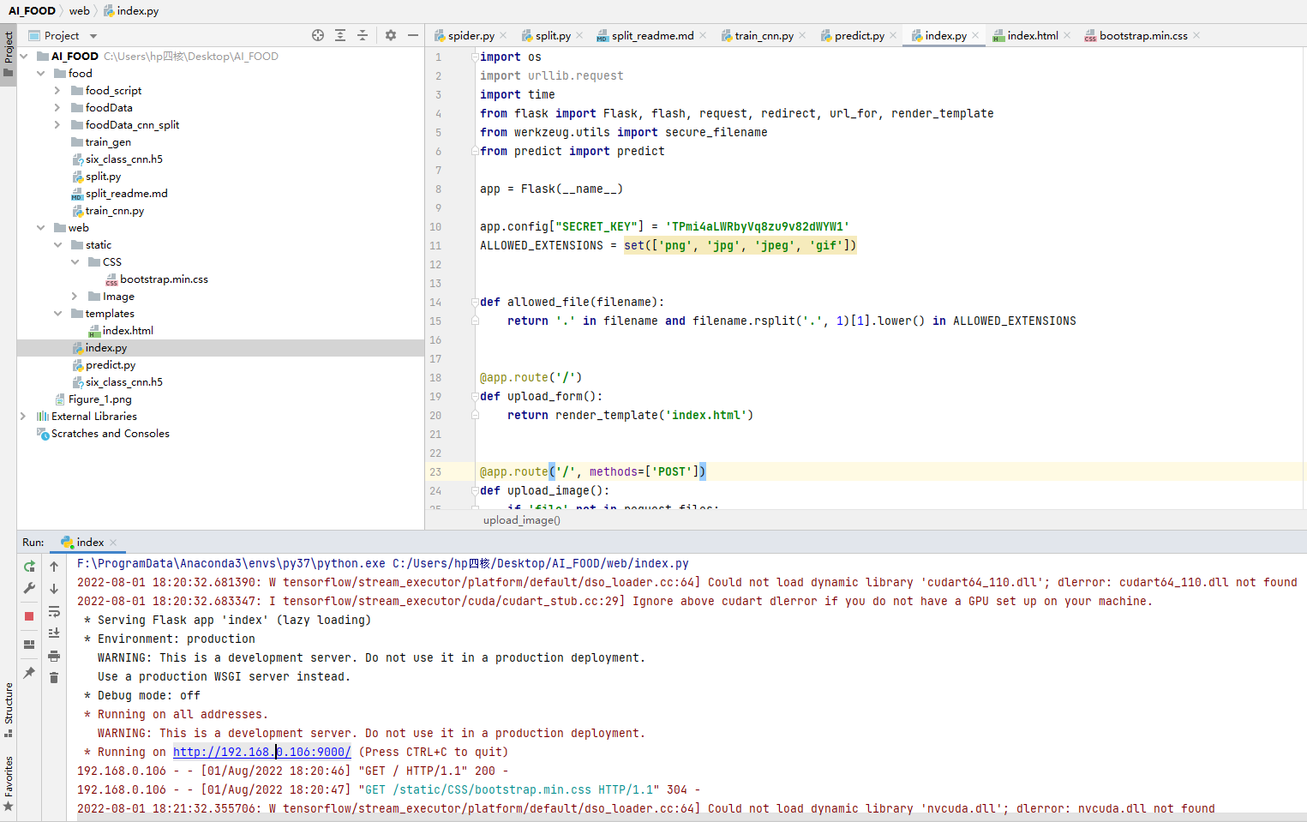The height and width of the screenshot is (822, 1307).
Task: Collapse the static folder
Action: (57, 245)
